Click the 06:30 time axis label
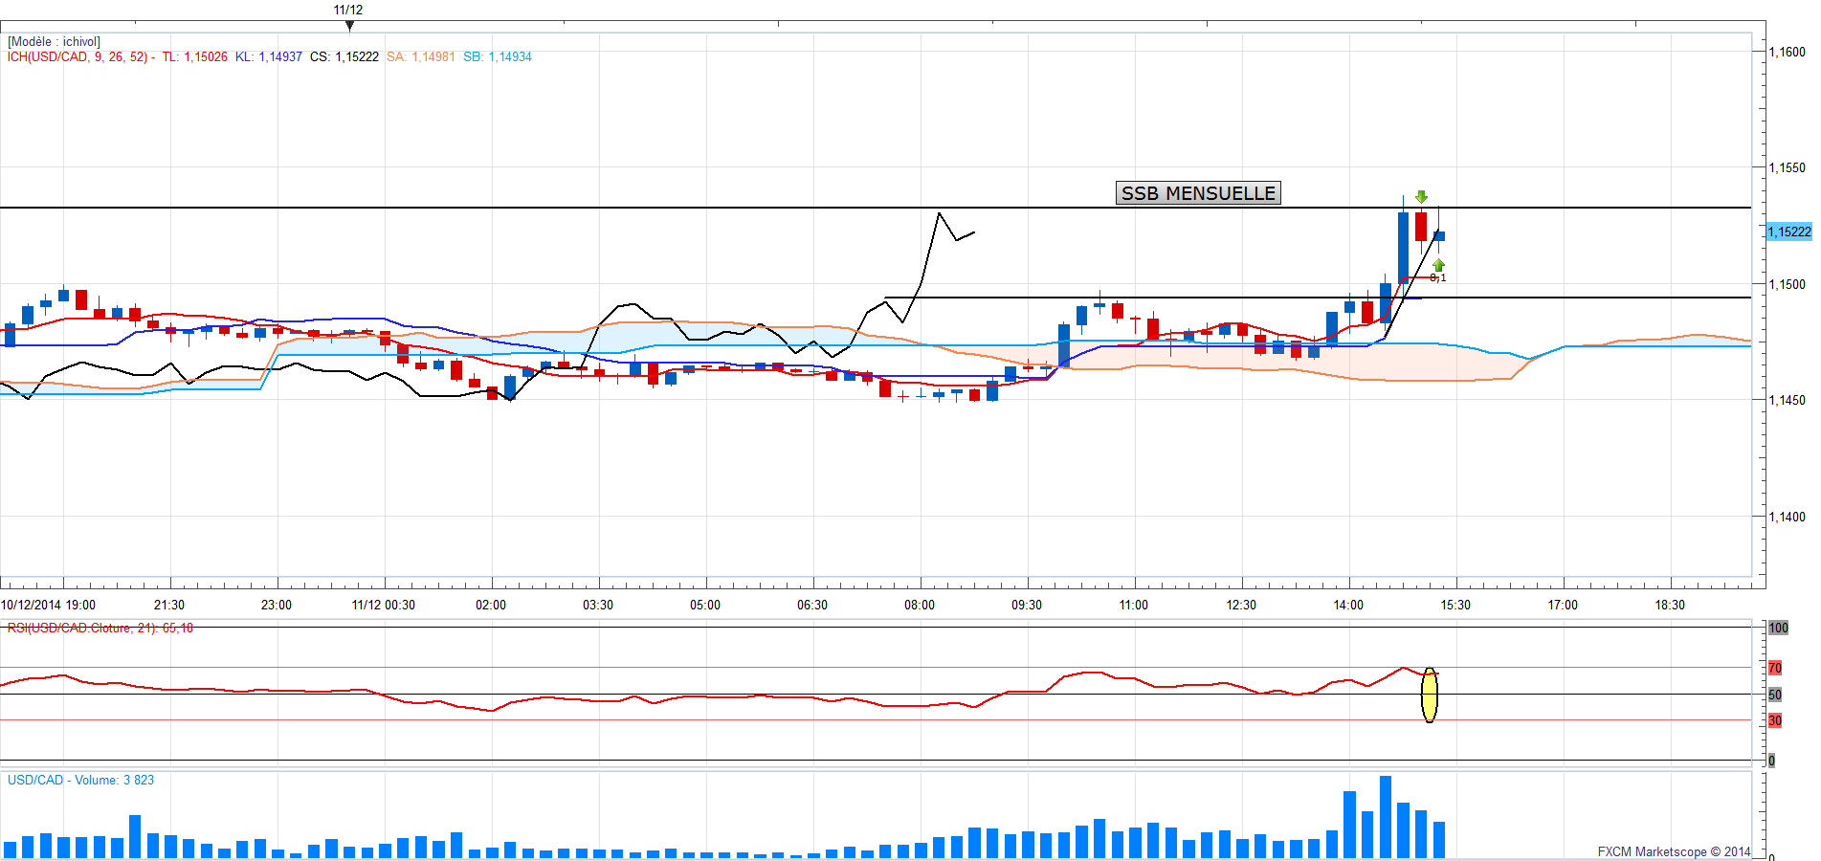1821x861 pixels. click(x=812, y=605)
